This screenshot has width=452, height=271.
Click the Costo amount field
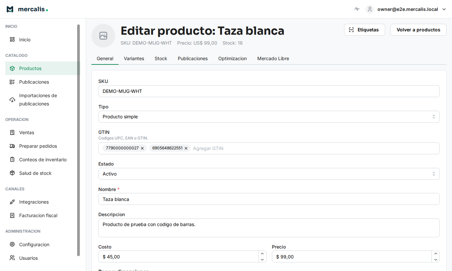point(178,257)
